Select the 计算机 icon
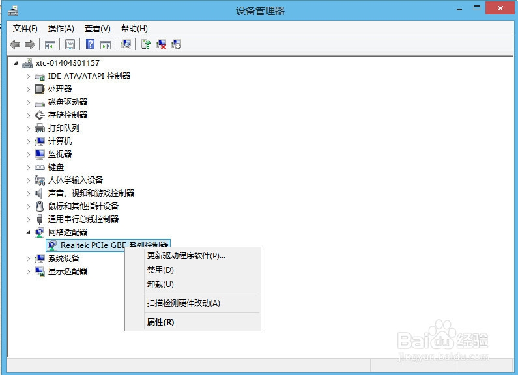The width and height of the screenshot is (518, 375). click(40, 141)
